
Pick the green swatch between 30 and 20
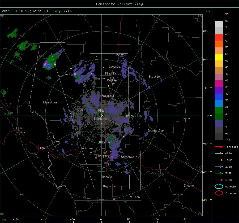point(219,110)
